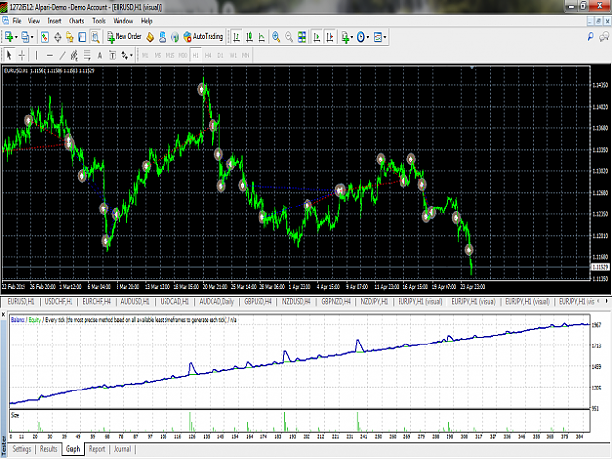Switch to D1 timeframe button
The width and height of the screenshot is (612, 459).
point(220,56)
